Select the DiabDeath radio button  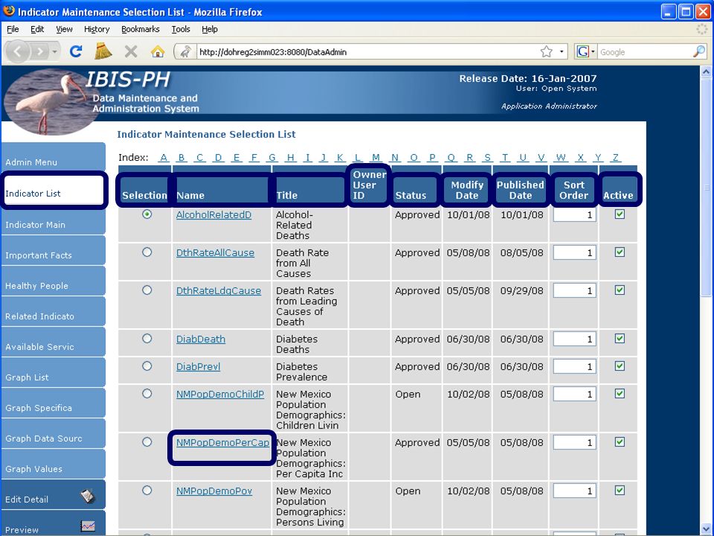coord(147,339)
